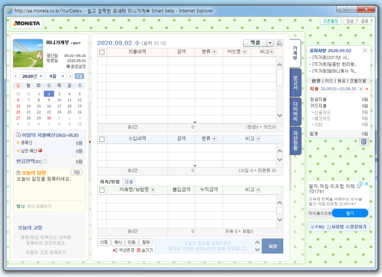This screenshot has height=277, width=382.
Task: Select the 카드 tab in summary panel
Action: [x=329, y=81]
